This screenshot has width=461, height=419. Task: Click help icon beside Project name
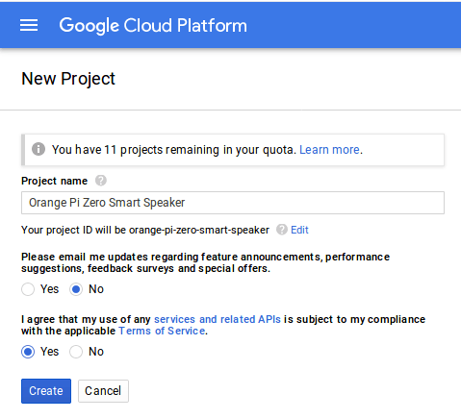[x=101, y=181]
